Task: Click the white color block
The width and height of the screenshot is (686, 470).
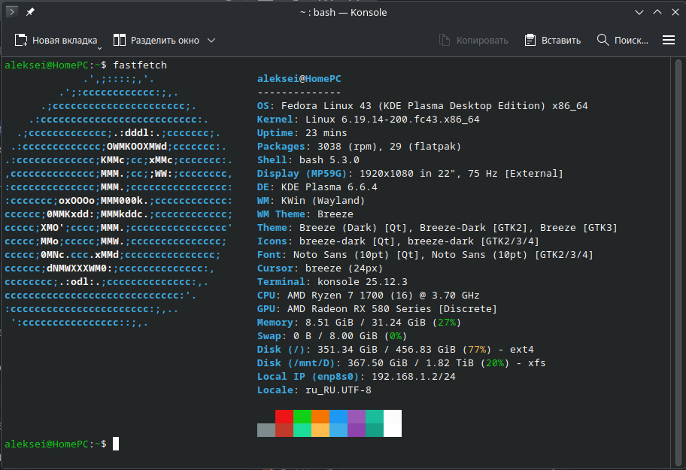Action: coord(393,423)
